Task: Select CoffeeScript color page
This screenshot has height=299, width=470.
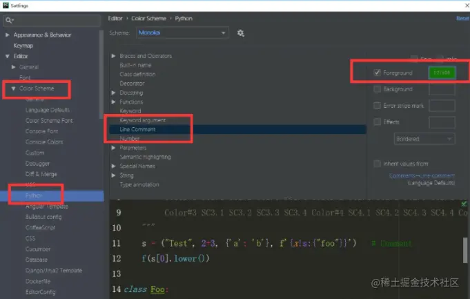Action: coord(40,228)
